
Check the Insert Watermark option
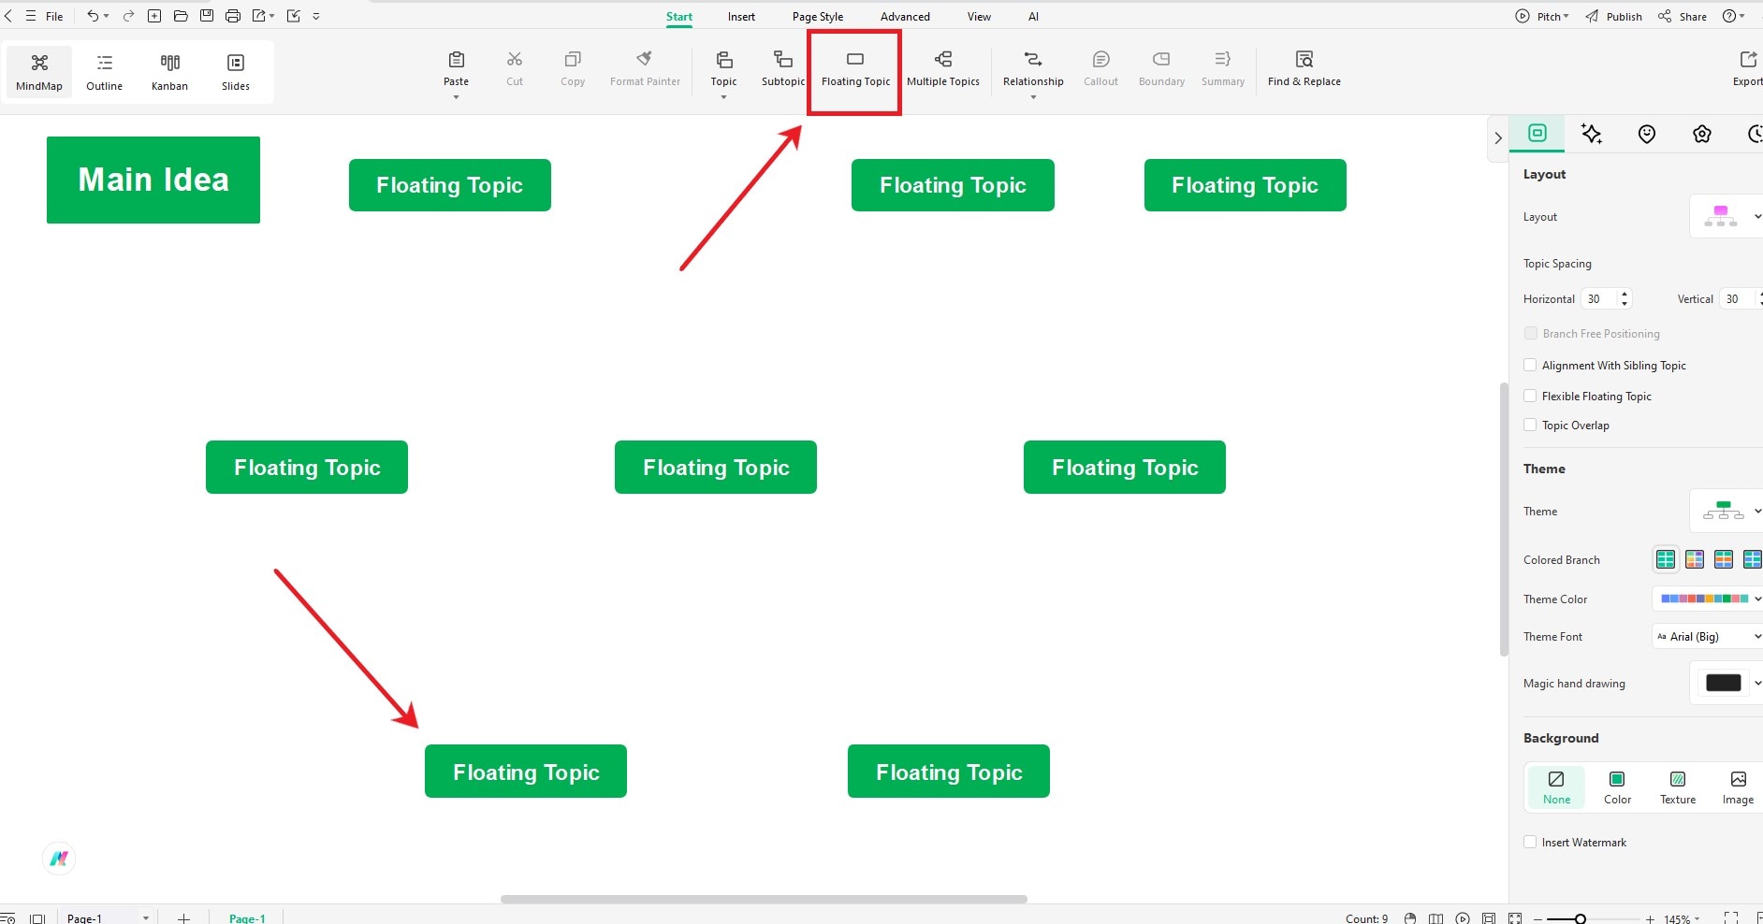(x=1530, y=842)
